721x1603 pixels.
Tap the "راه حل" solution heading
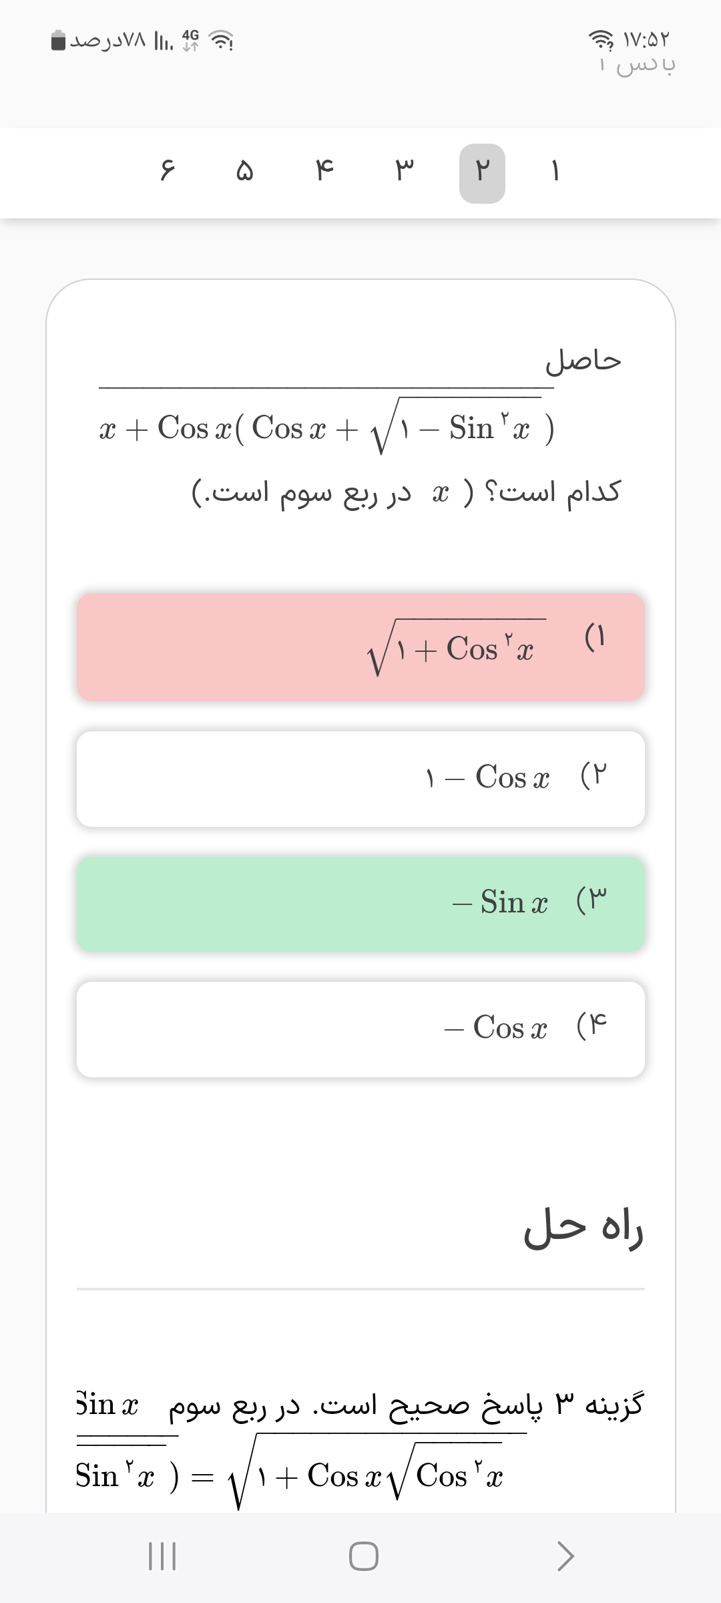(x=583, y=1230)
